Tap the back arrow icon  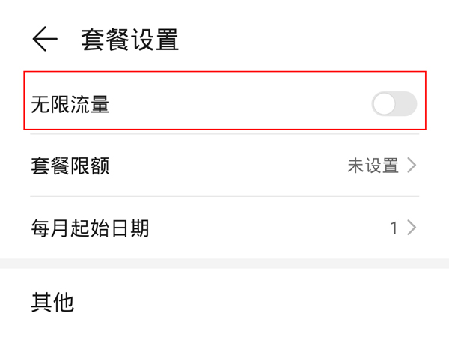[x=45, y=39]
